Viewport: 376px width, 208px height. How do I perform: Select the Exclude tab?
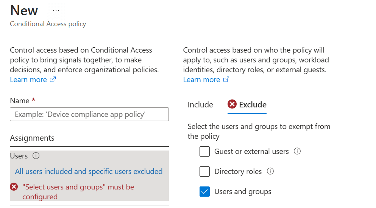[247, 105]
